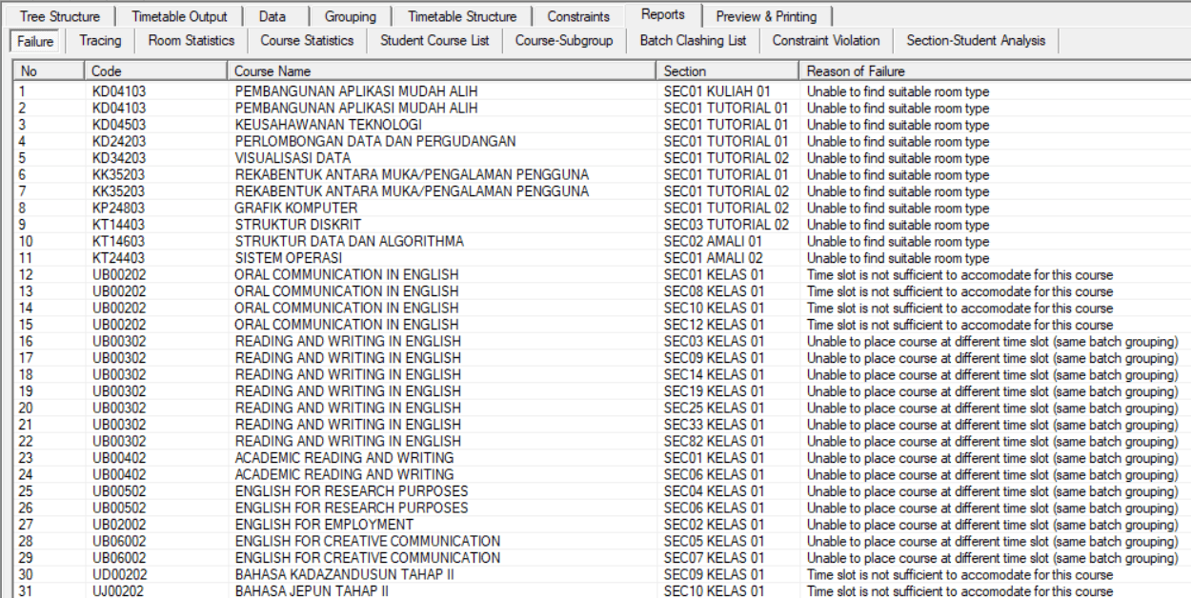
Task: Sort by Reason of Failure column header
Action: click(x=994, y=71)
